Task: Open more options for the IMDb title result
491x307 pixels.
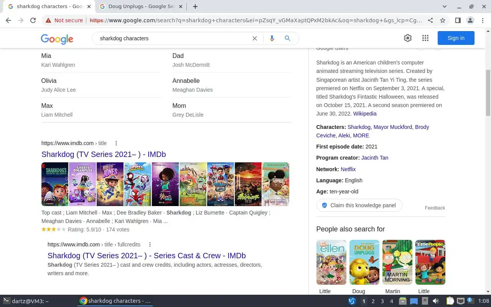Action: pos(116,143)
